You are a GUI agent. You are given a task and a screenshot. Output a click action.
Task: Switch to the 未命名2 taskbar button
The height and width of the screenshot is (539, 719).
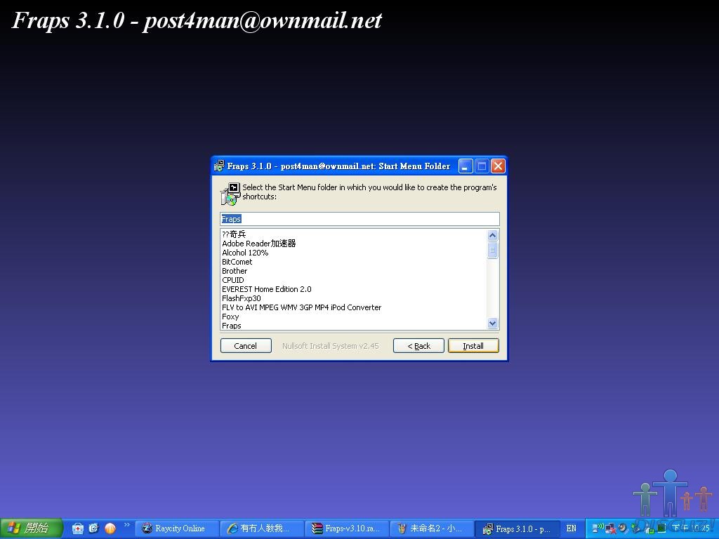click(432, 528)
